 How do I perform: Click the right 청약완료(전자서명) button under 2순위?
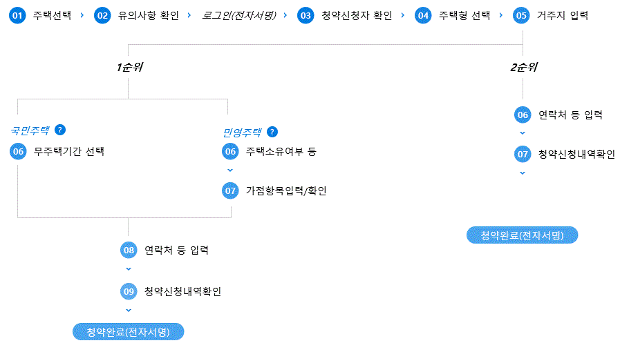pyautogui.click(x=522, y=235)
